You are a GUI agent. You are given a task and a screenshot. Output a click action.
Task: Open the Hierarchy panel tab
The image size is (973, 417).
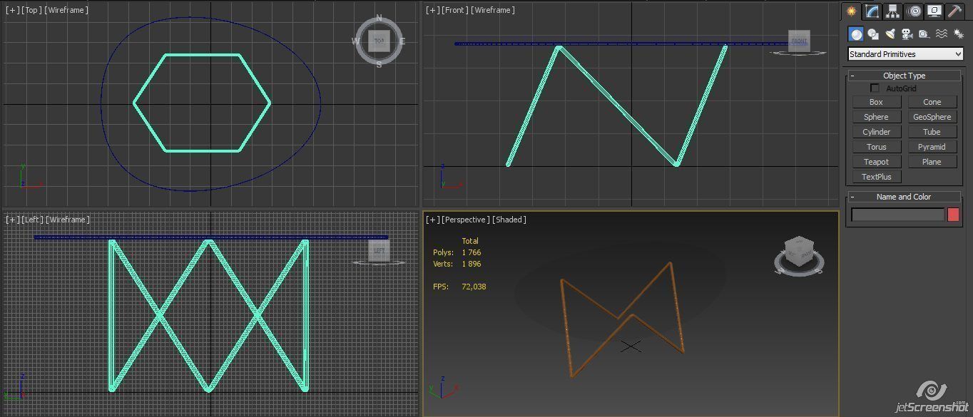pos(892,11)
